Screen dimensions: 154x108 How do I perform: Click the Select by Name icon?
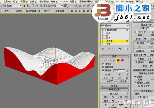pos(28,6)
